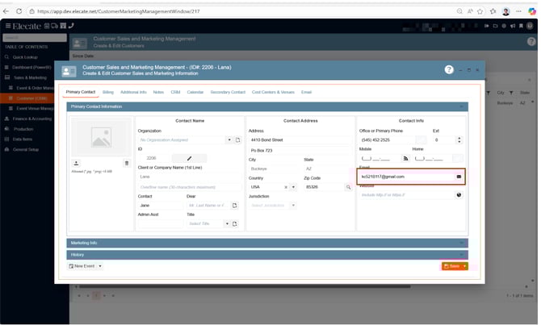The width and height of the screenshot is (541, 325).
Task: Expand the Marketing Info section
Action: coord(266,243)
